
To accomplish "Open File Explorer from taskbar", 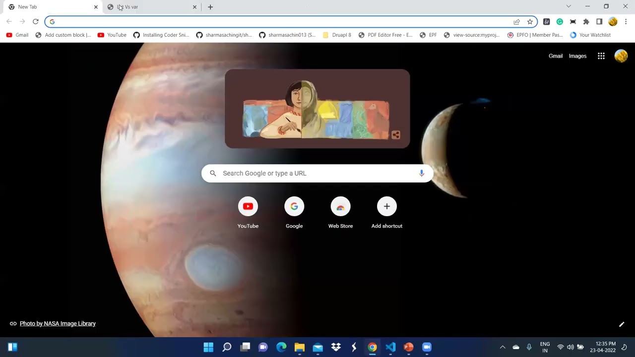I will 300,347.
